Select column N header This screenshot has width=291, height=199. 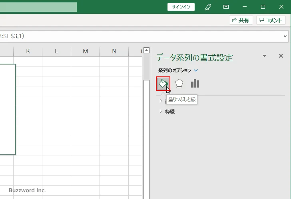114,51
